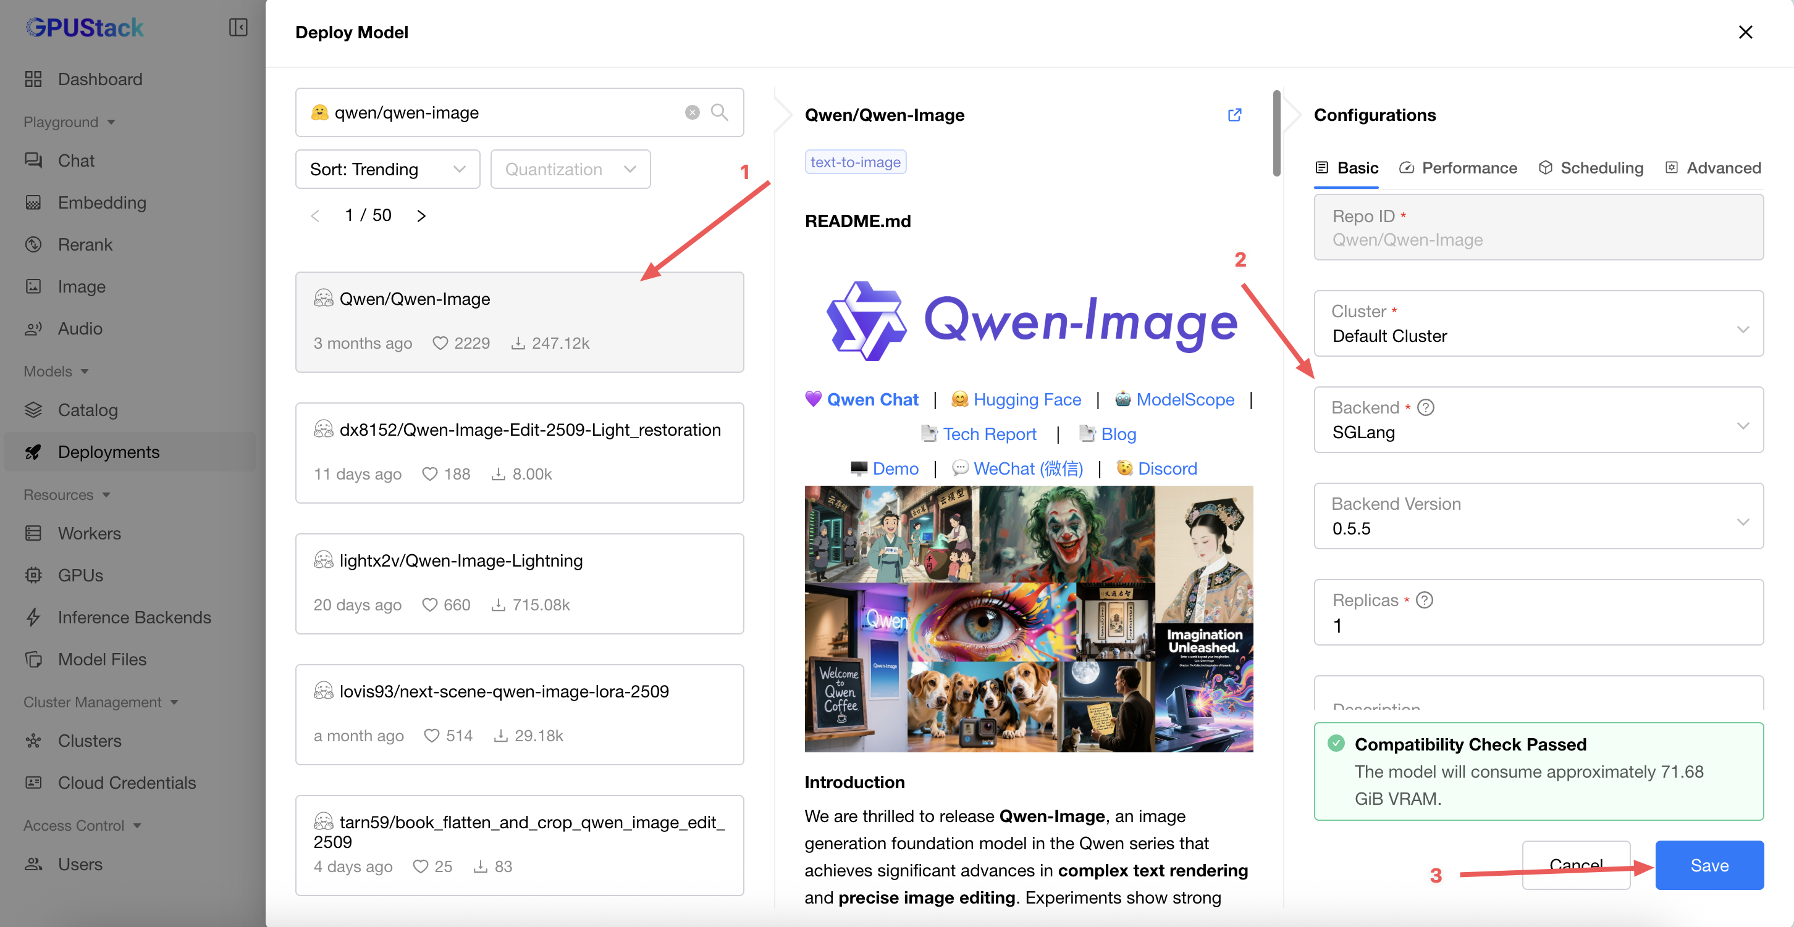Open the Tech Report link
Image resolution: width=1794 pixels, height=927 pixels.
[989, 434]
